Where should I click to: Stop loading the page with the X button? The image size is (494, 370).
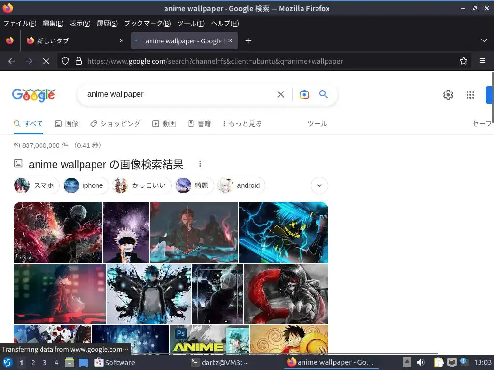click(46, 61)
